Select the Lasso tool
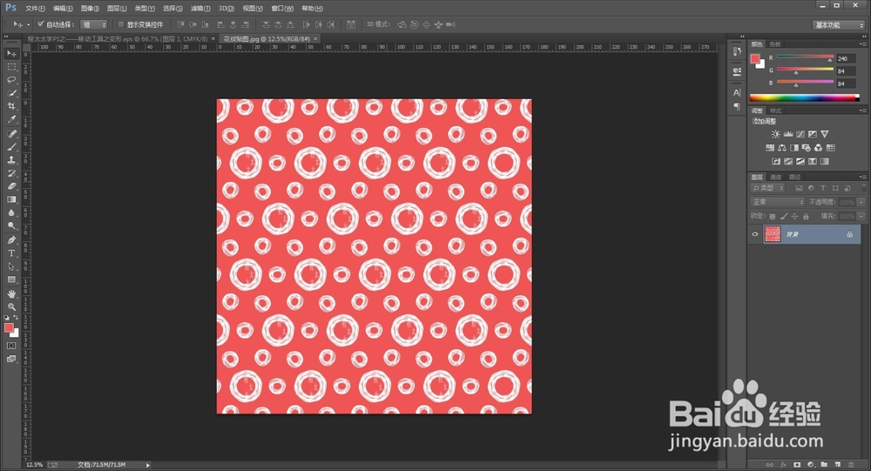This screenshot has height=471, width=871. pyautogui.click(x=11, y=80)
